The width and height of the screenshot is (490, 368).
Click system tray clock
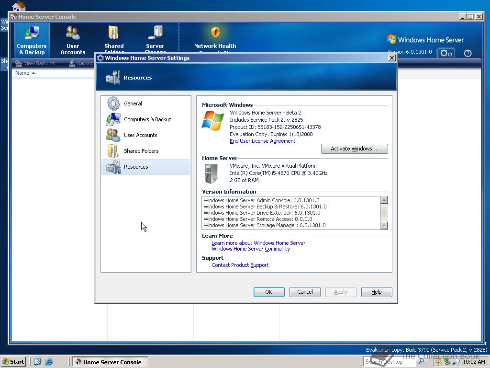tap(474, 362)
